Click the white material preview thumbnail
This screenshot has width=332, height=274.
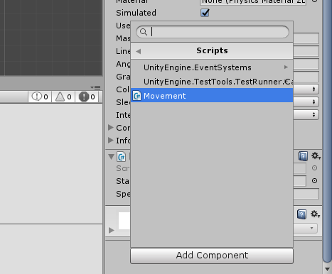click(x=124, y=221)
